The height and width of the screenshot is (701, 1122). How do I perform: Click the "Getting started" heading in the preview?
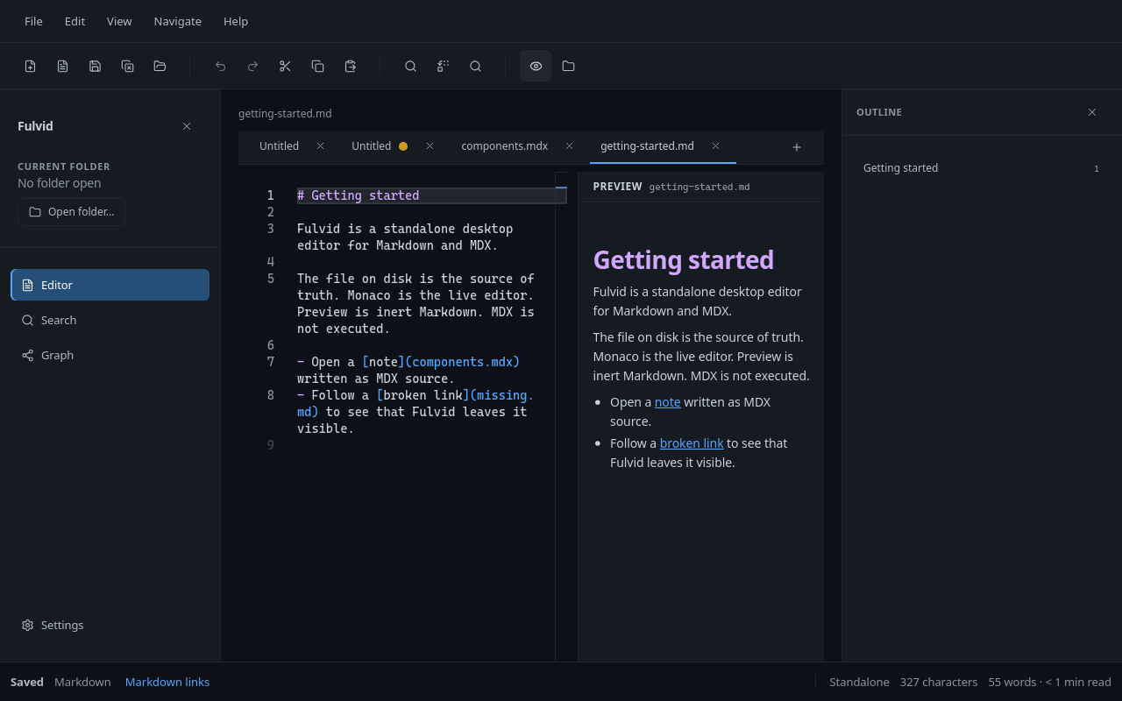[684, 260]
